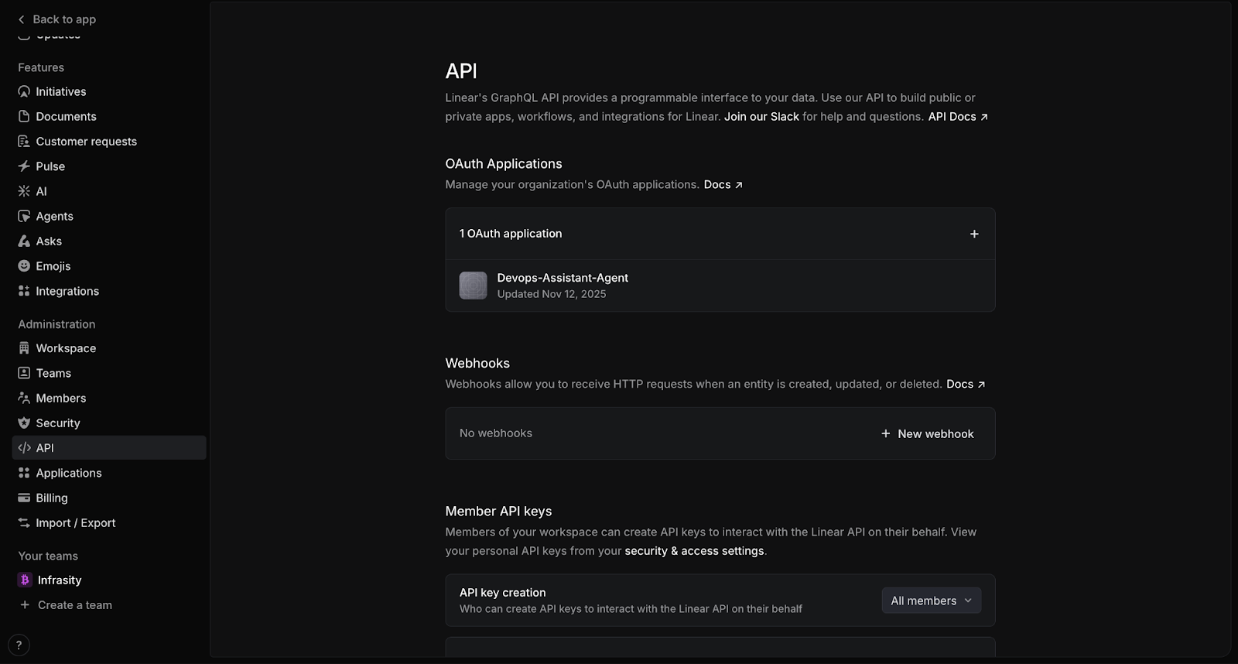The image size is (1238, 664).
Task: Open the All members dropdown
Action: [932, 601]
